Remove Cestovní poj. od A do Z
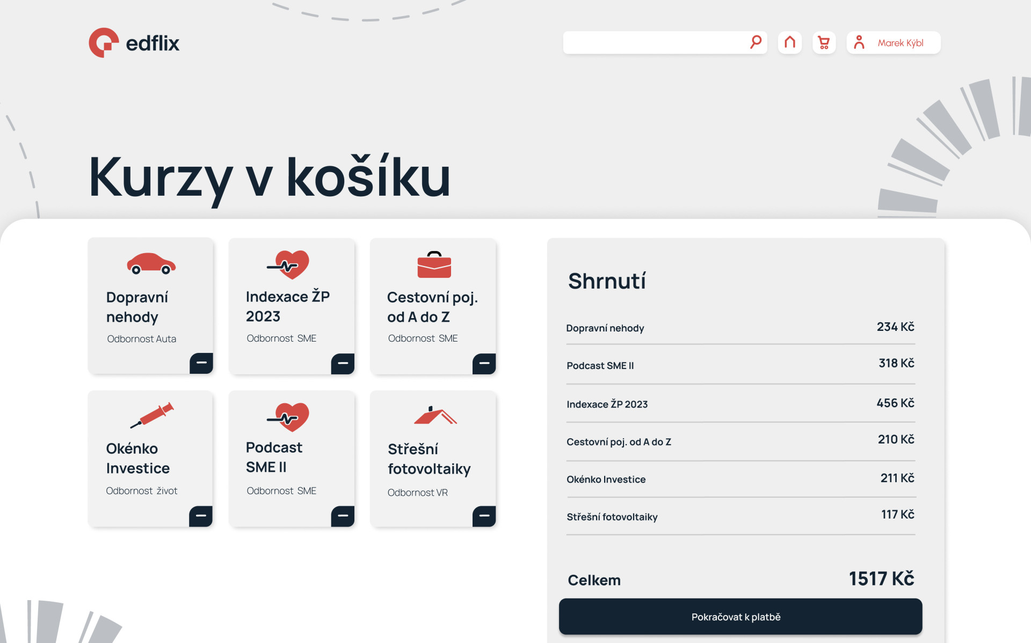1031x643 pixels. [484, 364]
